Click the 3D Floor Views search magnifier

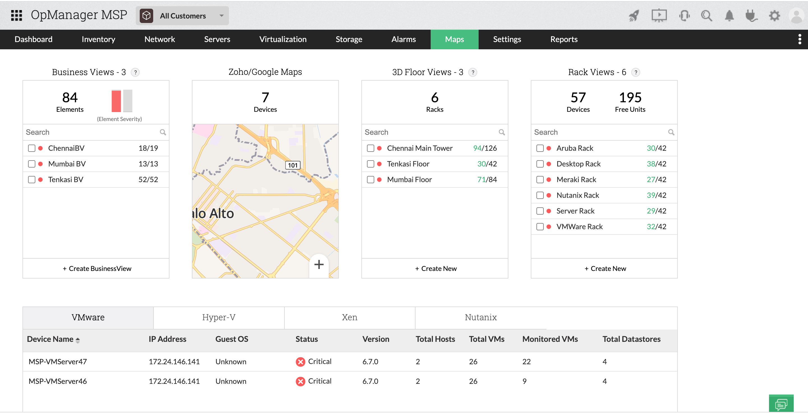click(502, 132)
